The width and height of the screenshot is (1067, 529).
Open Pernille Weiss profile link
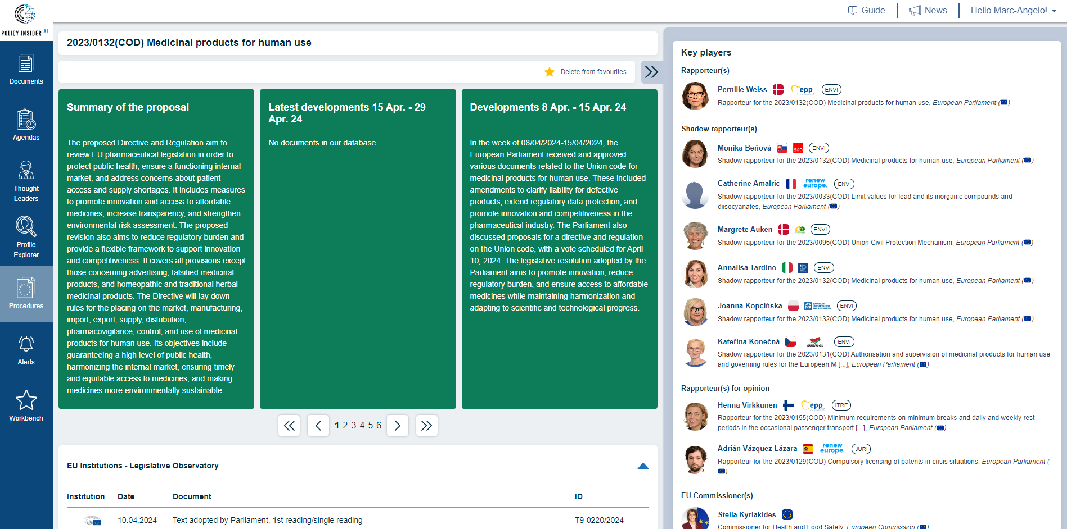(742, 89)
